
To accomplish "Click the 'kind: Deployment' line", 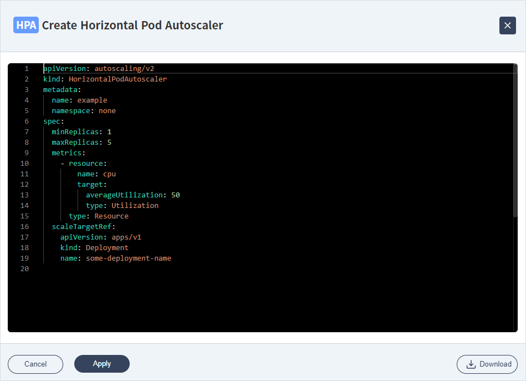I will (x=94, y=248).
